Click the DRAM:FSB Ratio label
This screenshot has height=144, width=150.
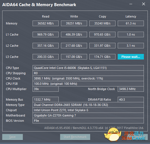(x=99, y=100)
